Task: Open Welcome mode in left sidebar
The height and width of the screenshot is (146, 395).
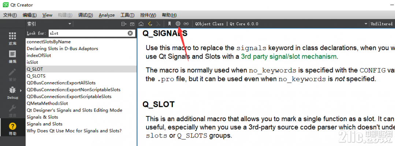Action: 12,38
